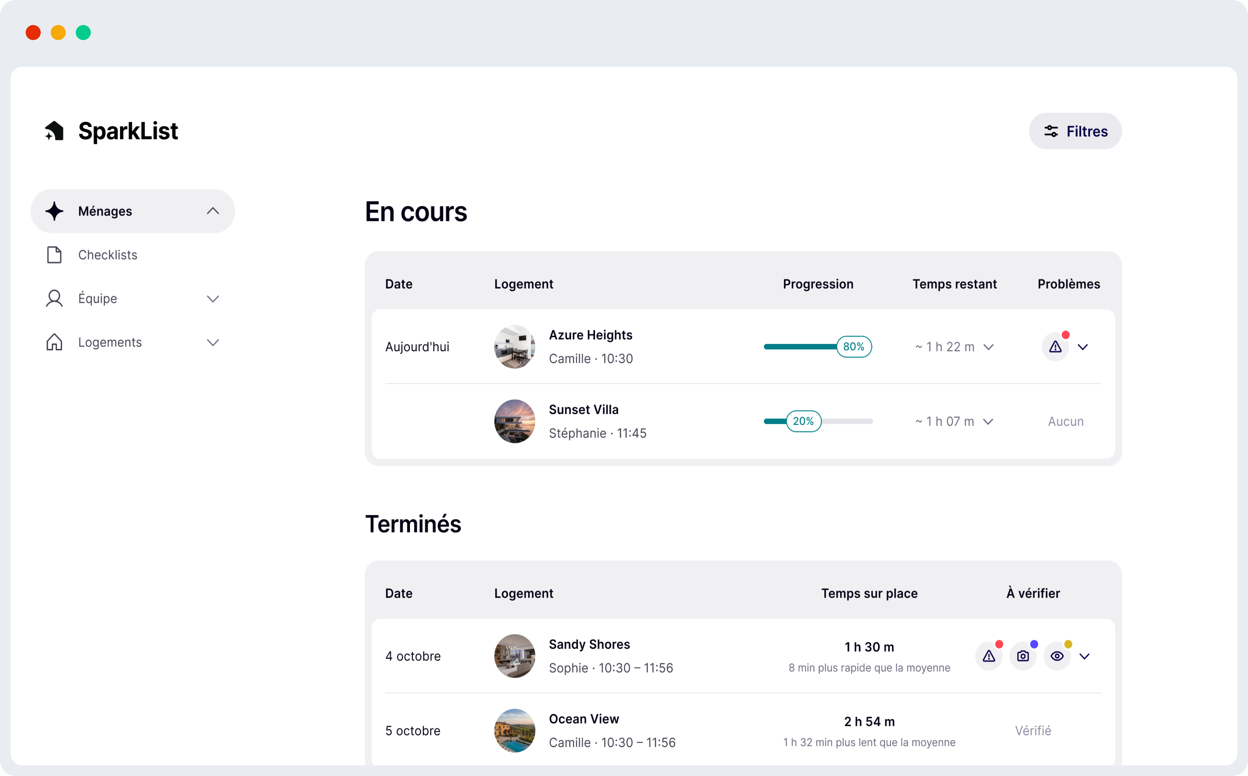Viewport: 1248px width, 776px height.
Task: Click the En cours section heading
Action: 416,212
